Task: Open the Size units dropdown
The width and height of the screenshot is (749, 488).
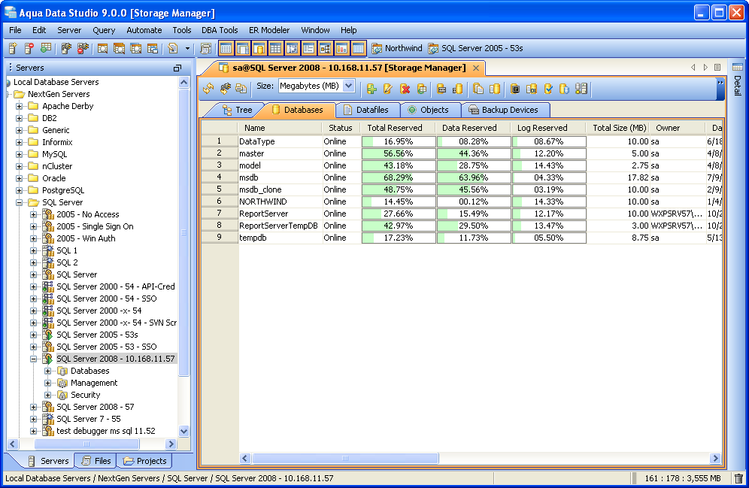Action: coord(348,86)
